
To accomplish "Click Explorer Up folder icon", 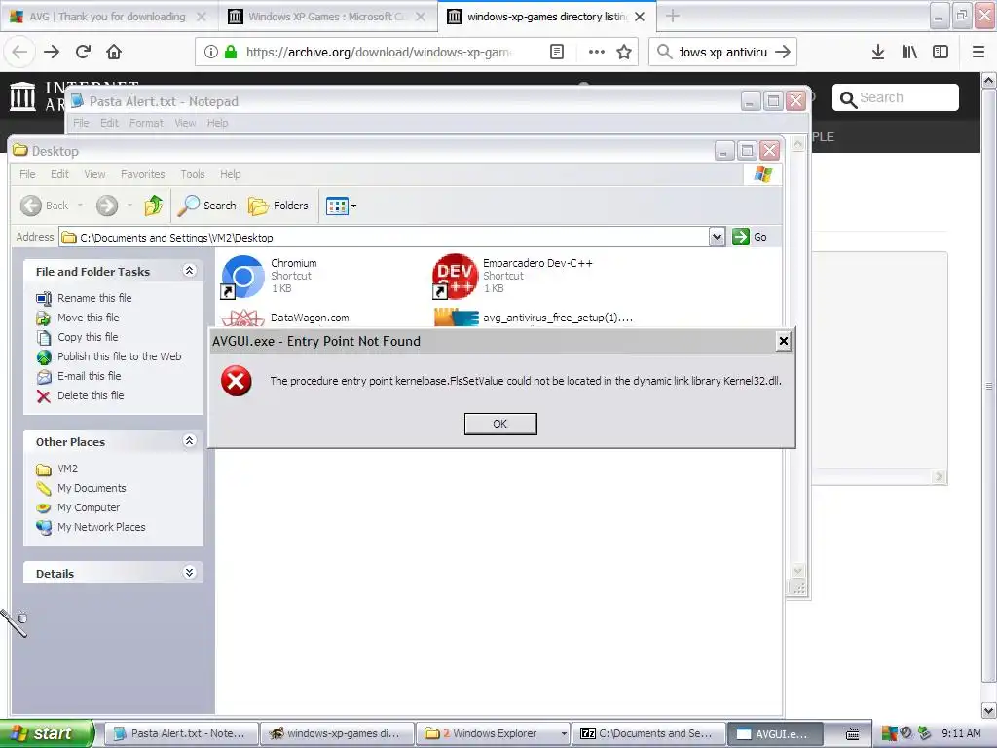I will 153,206.
